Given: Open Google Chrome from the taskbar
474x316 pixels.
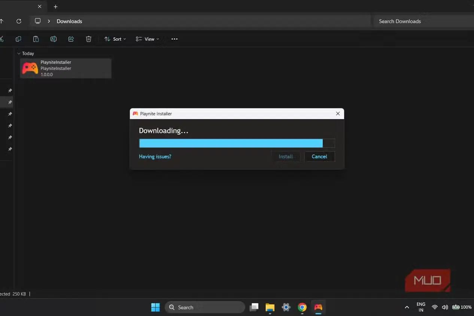Looking at the screenshot, I should [x=302, y=307].
